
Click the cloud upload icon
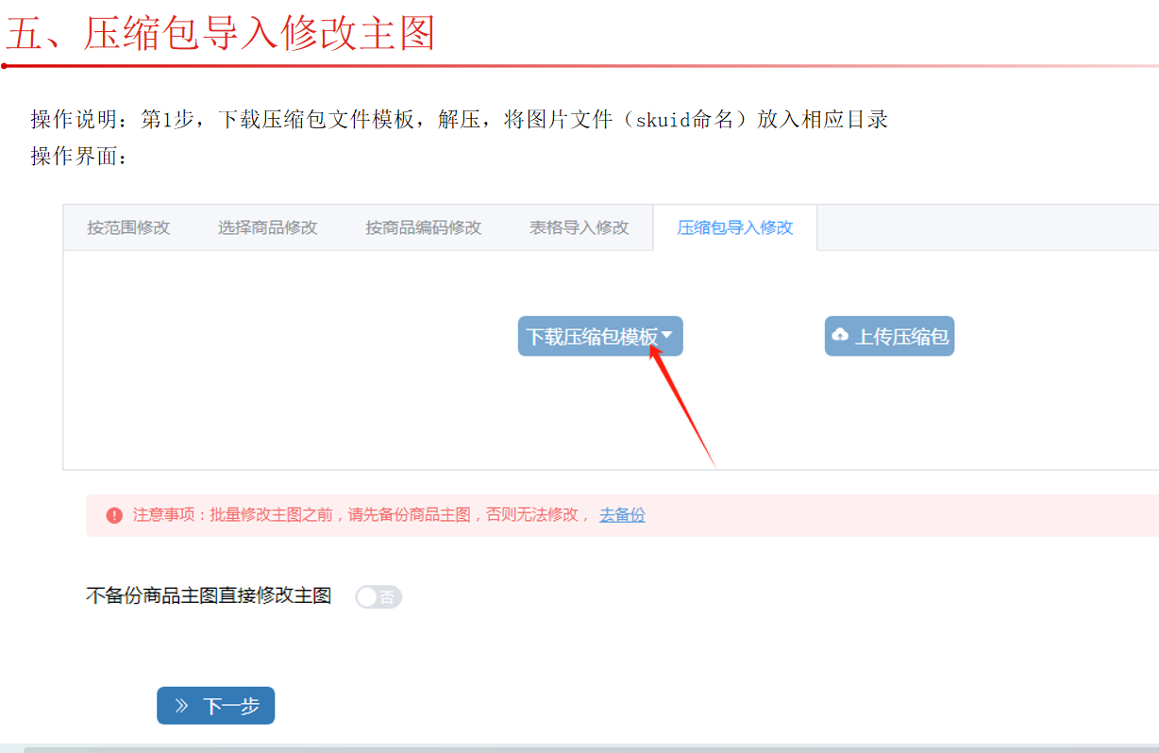pos(839,335)
